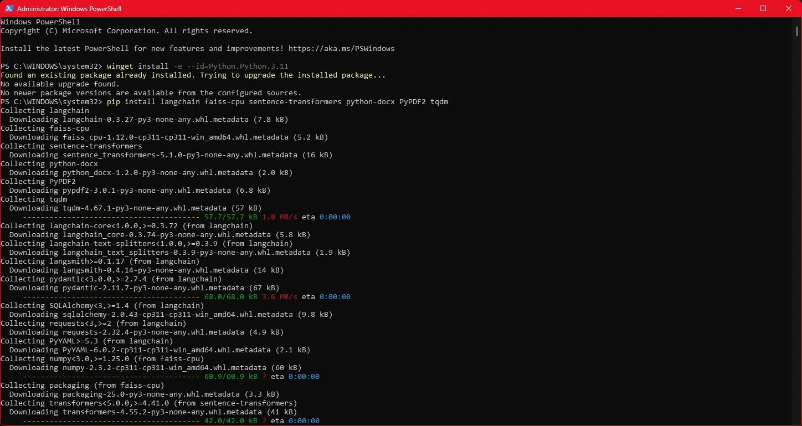The width and height of the screenshot is (802, 426).
Task: Click the 'Copyright (C) Microsoft Corporation' line
Action: (x=127, y=31)
